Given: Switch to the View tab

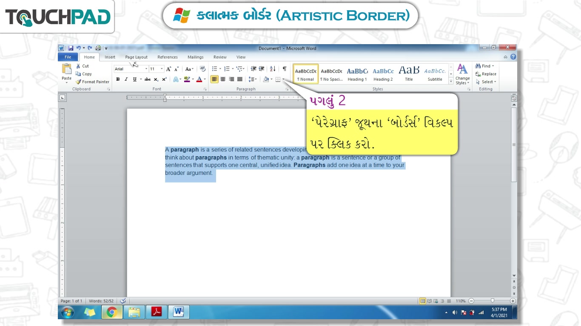Looking at the screenshot, I should click(x=241, y=57).
